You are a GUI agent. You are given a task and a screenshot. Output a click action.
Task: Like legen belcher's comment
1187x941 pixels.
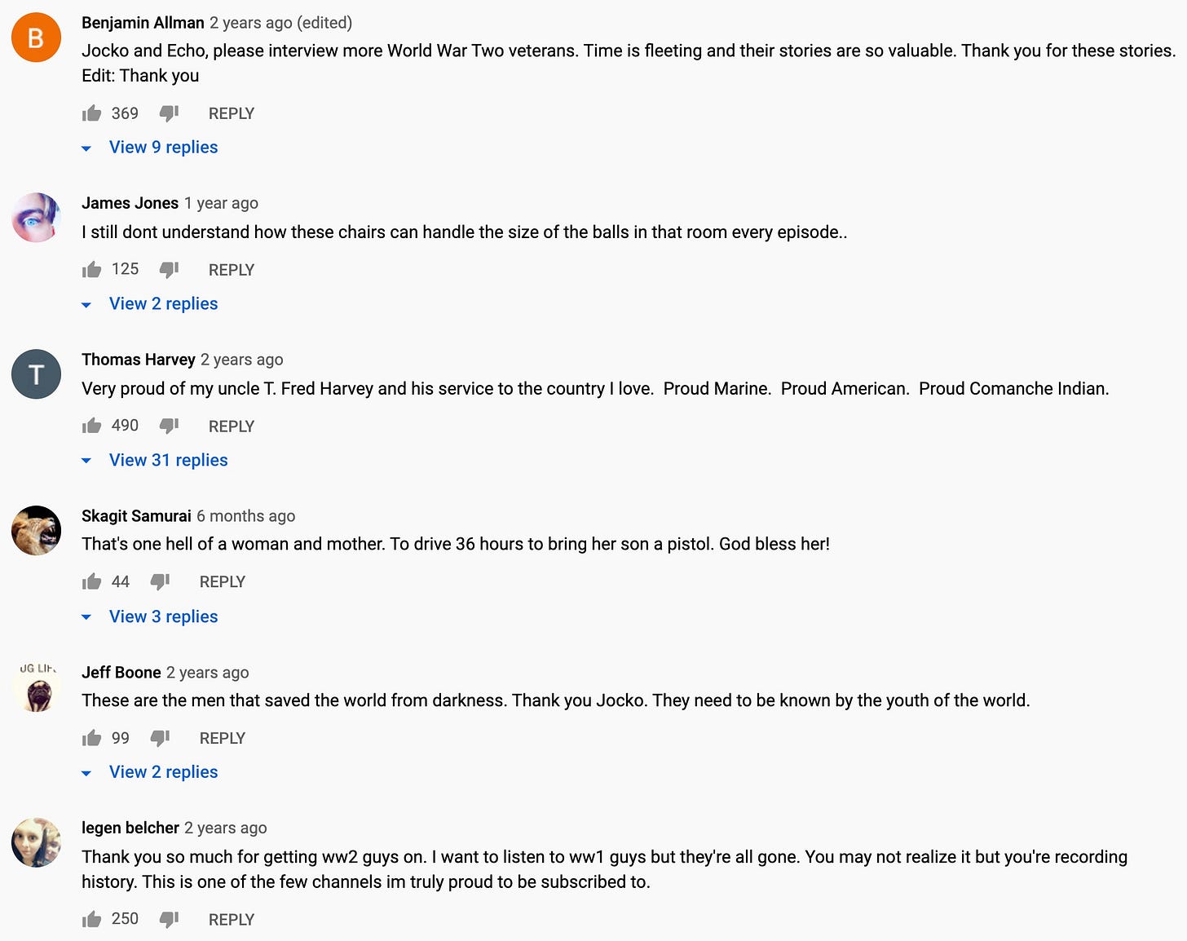click(91, 919)
